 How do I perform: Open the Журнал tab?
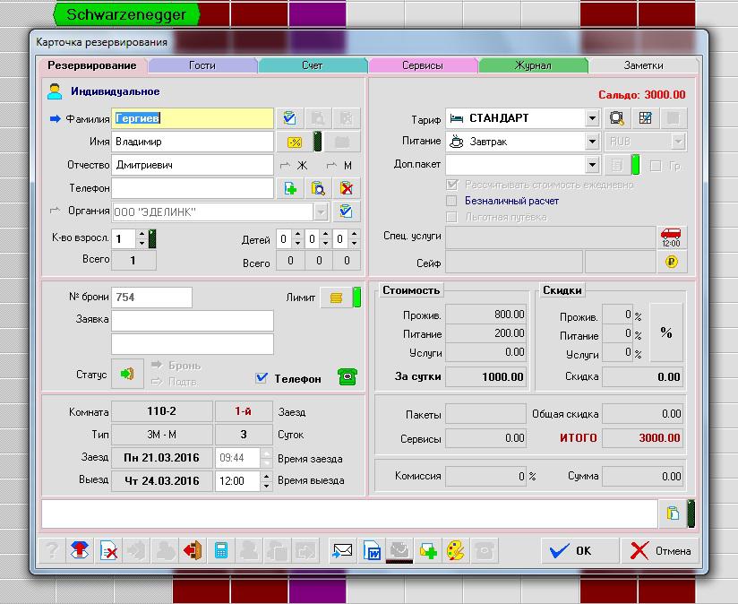[533, 65]
